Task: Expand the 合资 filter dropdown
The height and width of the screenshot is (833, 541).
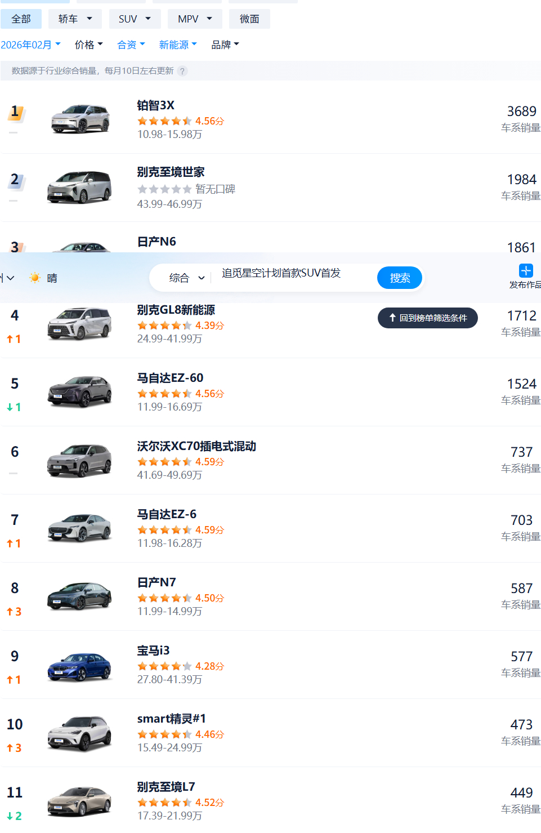Action: coord(131,44)
